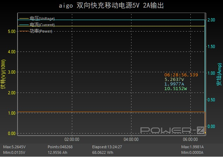Click the 4.00 voltage axis label
The image size is (223, 157).
(12, 52)
